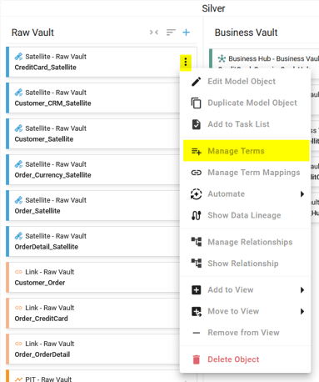Click the three-dot menu on CreditCard_Satellite

tap(186, 62)
